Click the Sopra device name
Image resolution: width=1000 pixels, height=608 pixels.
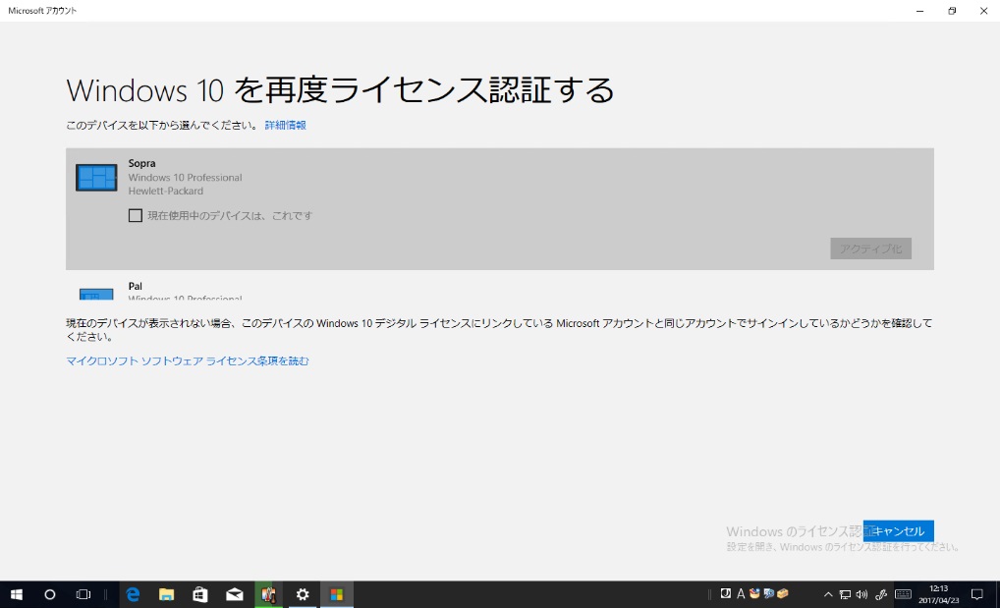(x=141, y=163)
